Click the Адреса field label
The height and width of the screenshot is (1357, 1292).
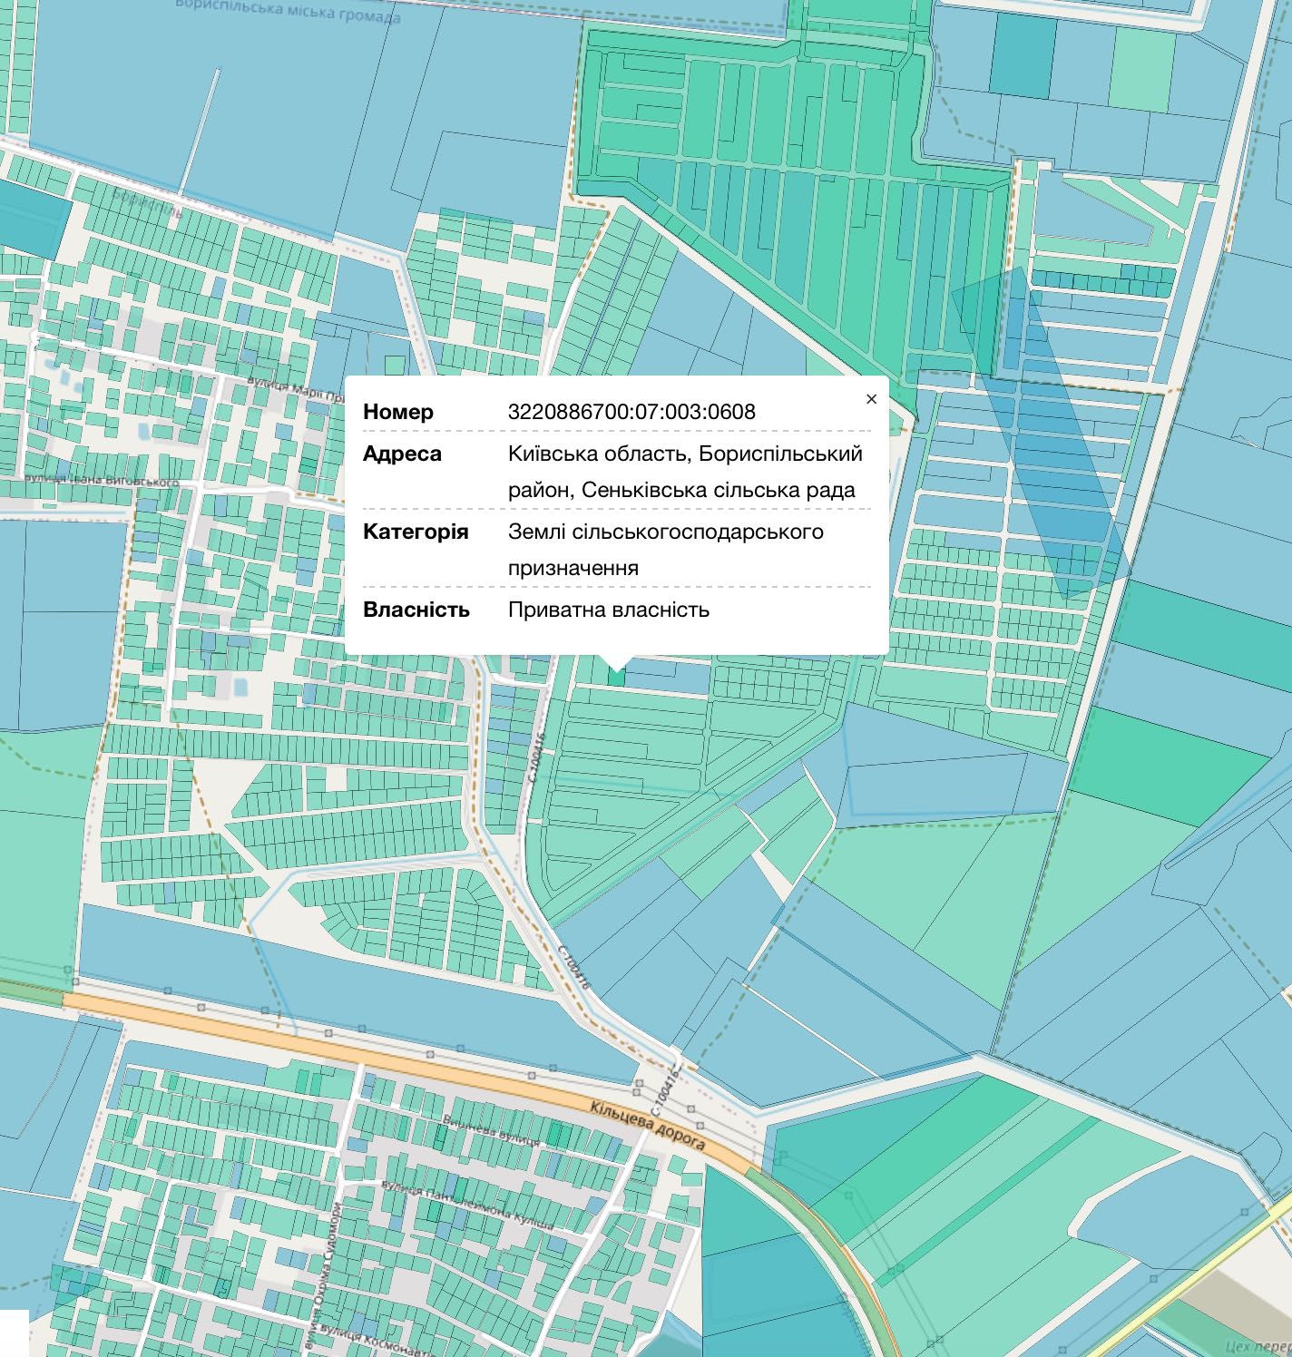[402, 454]
